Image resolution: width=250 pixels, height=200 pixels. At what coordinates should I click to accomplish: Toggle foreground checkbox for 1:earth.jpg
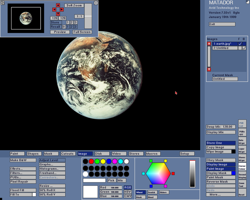(x=240, y=44)
